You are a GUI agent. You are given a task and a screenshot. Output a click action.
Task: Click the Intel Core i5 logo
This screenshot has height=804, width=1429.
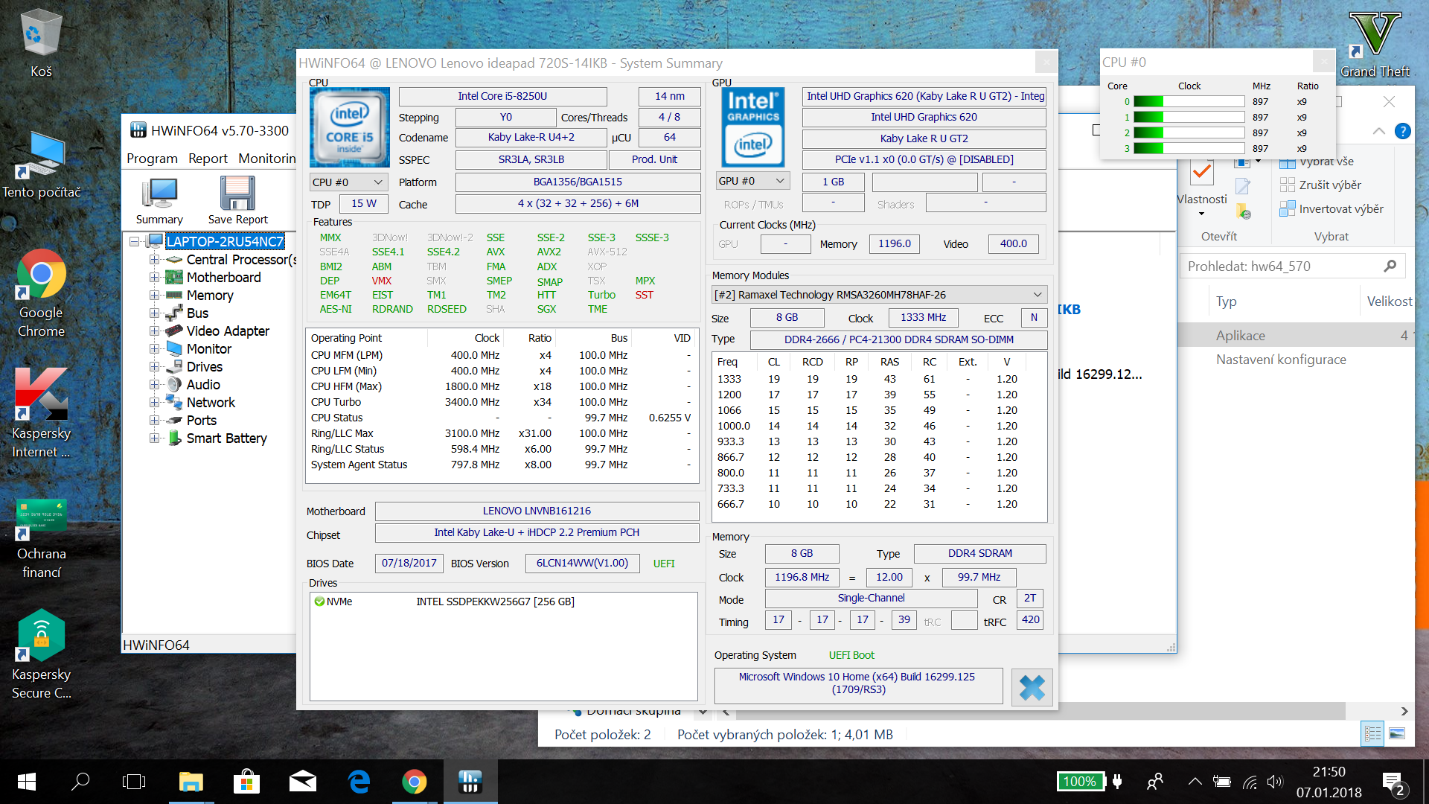tap(349, 127)
